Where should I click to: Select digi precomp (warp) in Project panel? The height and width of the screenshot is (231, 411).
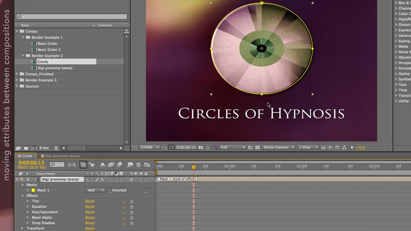[55, 68]
